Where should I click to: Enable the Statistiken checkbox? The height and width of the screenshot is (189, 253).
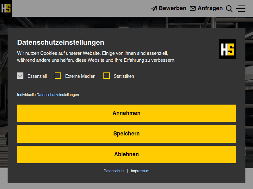pos(107,76)
